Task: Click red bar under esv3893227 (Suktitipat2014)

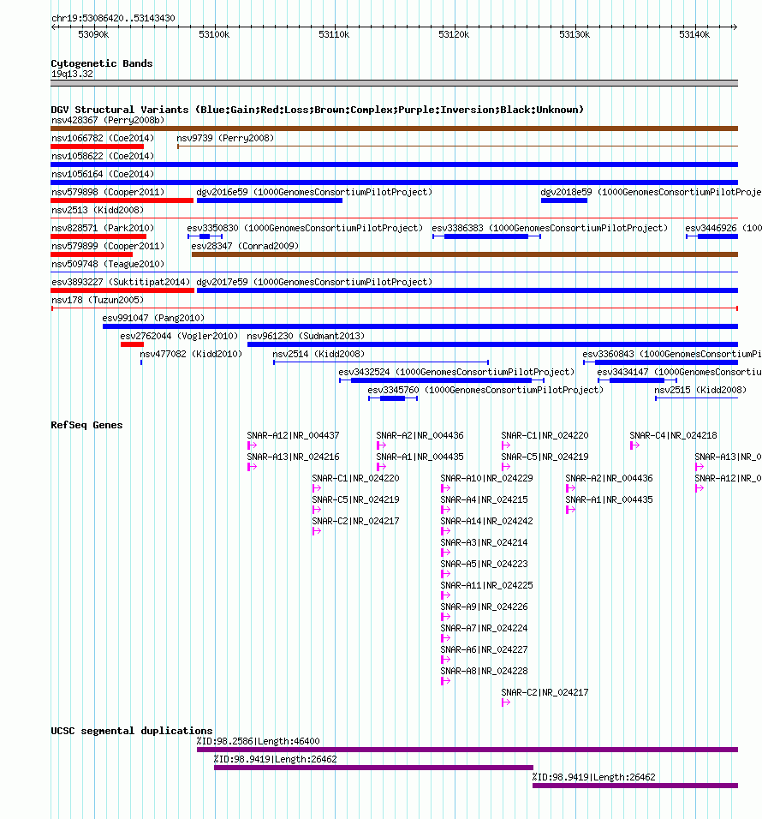Action: [122, 290]
